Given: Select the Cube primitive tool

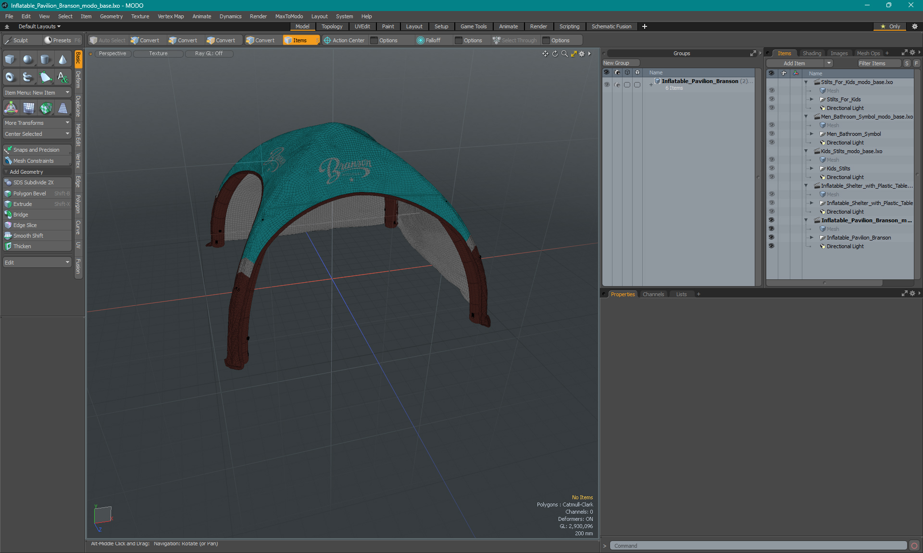Looking at the screenshot, I should click(x=10, y=60).
